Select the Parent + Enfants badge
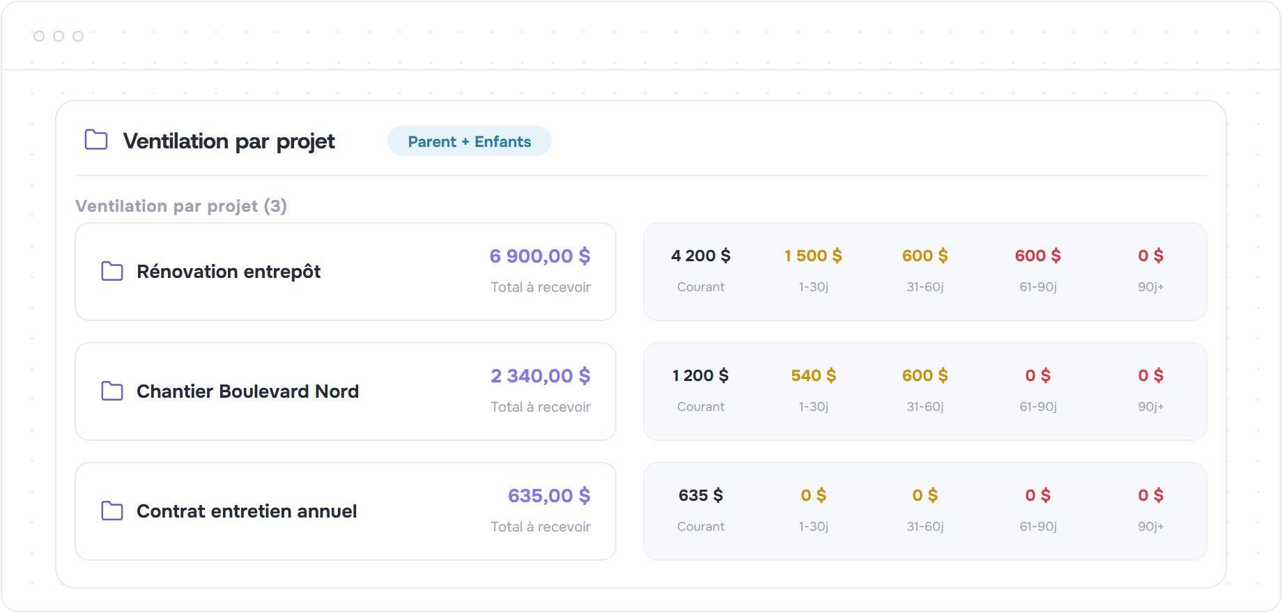Viewport: 1282px width, 613px height. (x=470, y=141)
